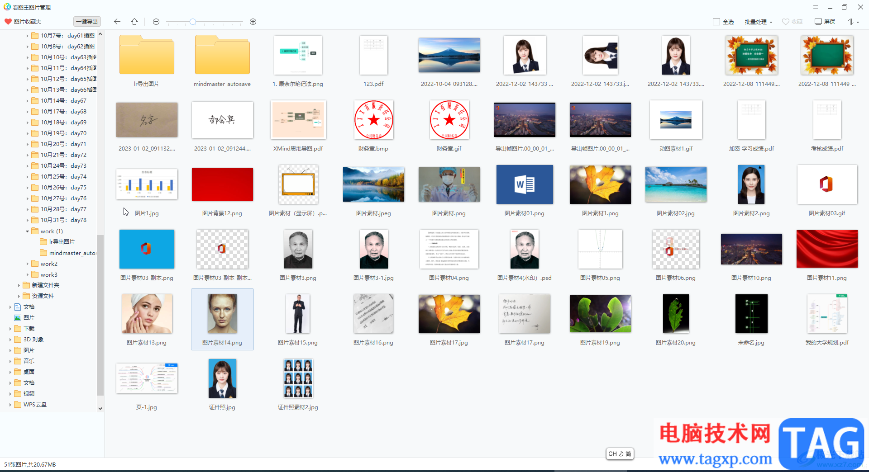
Task: Select 动图素材1.gif thumbnail
Action: 676,120
